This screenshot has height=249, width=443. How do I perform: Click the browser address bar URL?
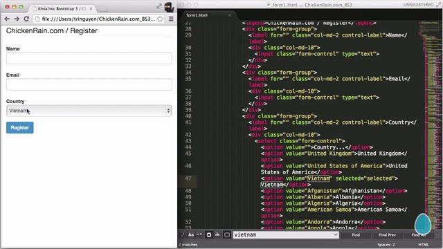click(x=98, y=19)
